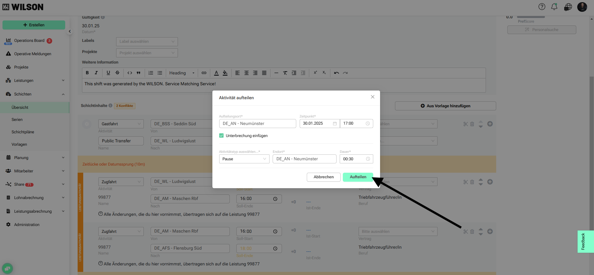The width and height of the screenshot is (594, 275).
Task: Right-align the editor text
Action: tap(255, 73)
